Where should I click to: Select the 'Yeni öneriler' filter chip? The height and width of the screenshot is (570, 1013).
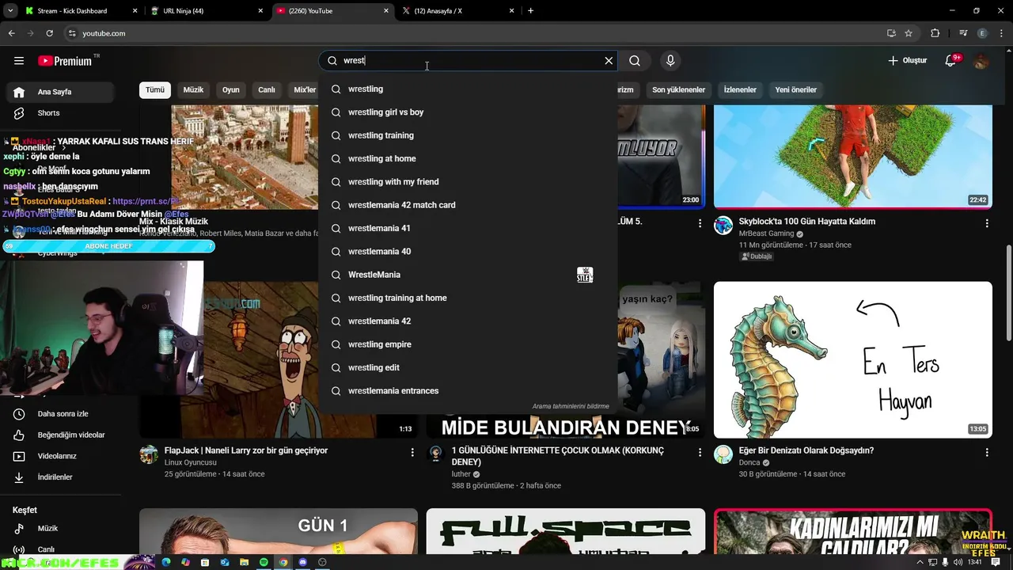[x=795, y=89]
